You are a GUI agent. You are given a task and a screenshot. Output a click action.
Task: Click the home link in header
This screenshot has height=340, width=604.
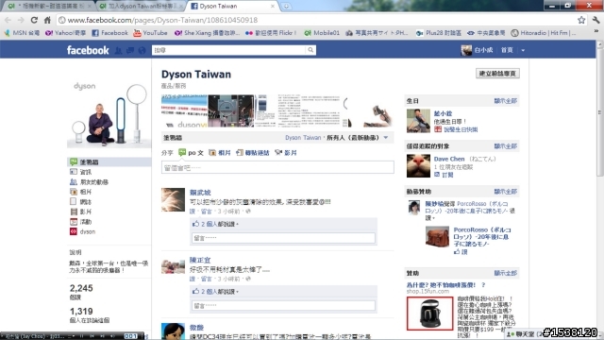[507, 50]
